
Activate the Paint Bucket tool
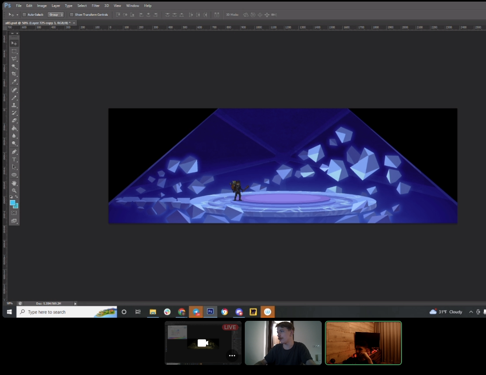coord(14,128)
